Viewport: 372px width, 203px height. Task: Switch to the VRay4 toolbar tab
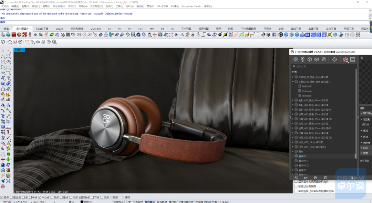(59, 29)
